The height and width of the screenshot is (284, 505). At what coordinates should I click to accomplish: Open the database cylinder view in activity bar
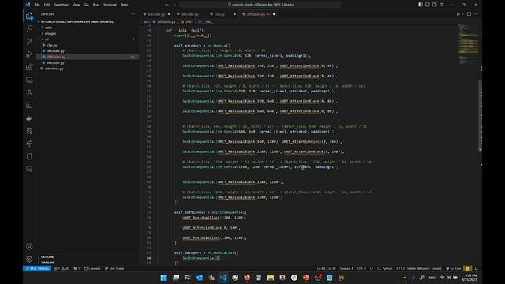click(x=29, y=156)
